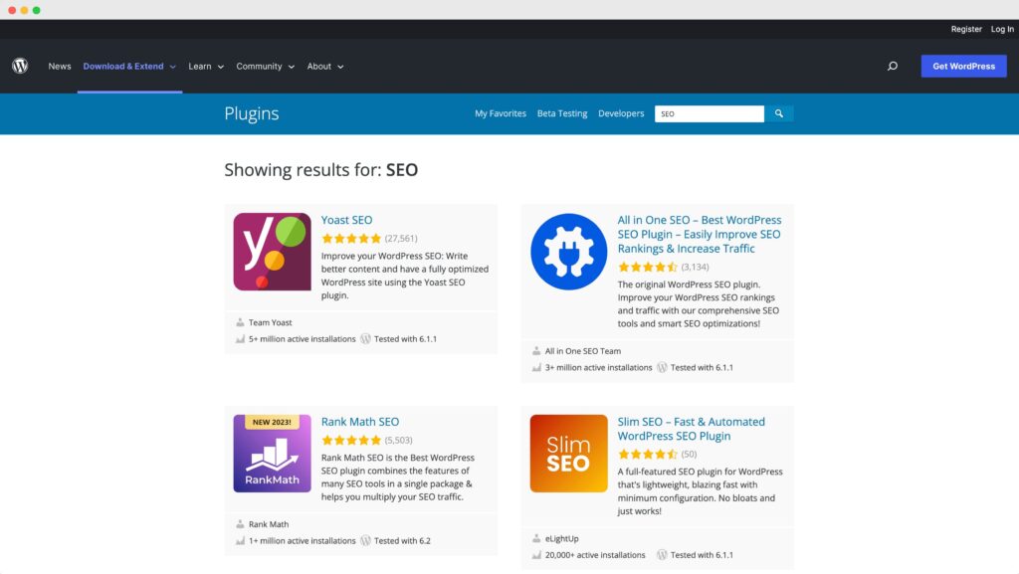1019x574 pixels.
Task: Open the All in One SEO gear icon
Action: tap(568, 252)
